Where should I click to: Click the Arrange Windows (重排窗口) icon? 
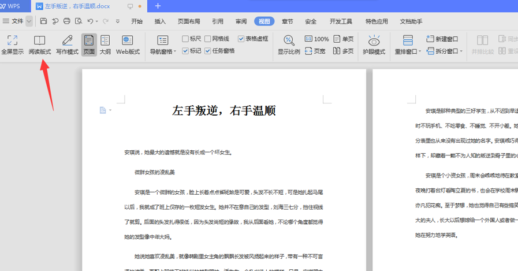click(x=408, y=40)
